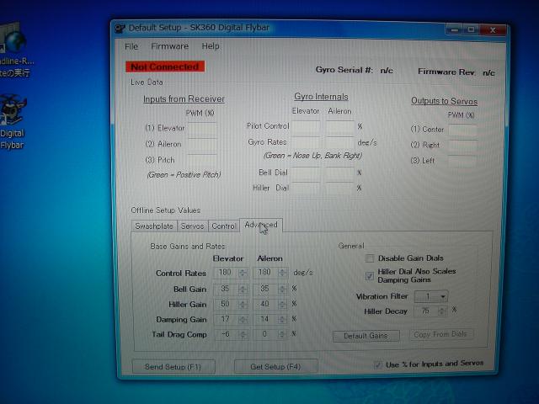Viewport: 539px width, 404px height.
Task: Open the Firmware menu
Action: (169, 46)
